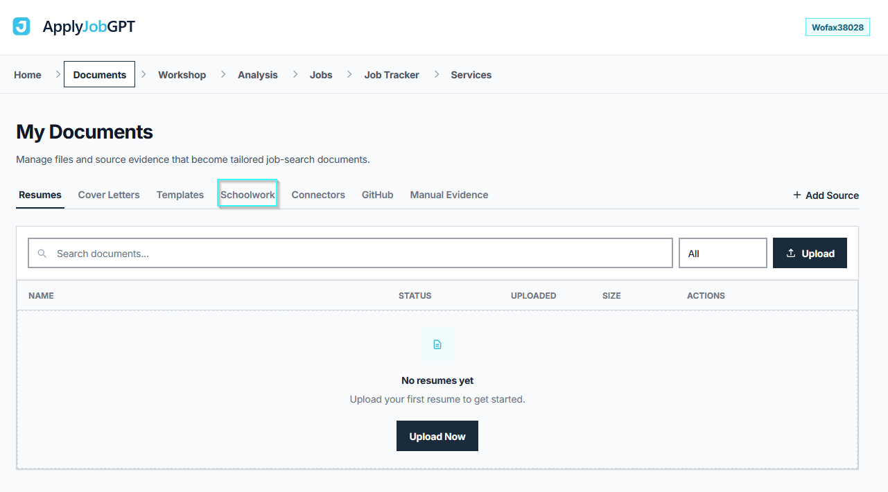Open the Connectors tab

tap(318, 195)
